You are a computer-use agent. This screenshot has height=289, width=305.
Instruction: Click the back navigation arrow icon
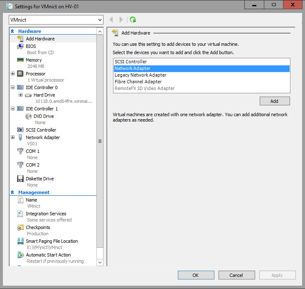(111, 20)
